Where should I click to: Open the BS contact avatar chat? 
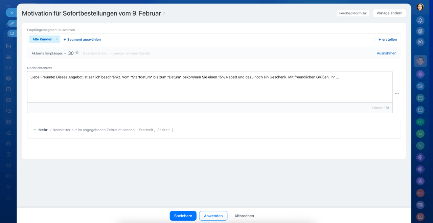point(420,193)
